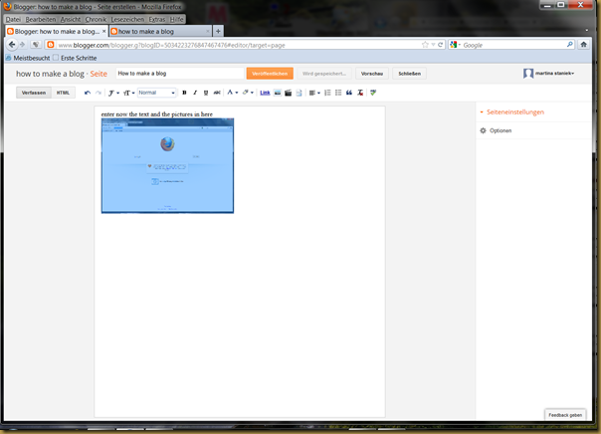Click the bookmark star icon
This screenshot has width=601, height=434.
425,45
